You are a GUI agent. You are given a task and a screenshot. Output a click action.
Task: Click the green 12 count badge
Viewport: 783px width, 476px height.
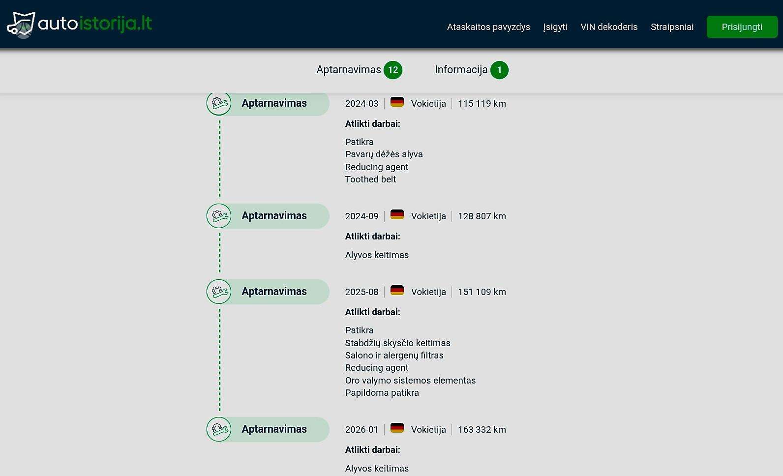393,70
